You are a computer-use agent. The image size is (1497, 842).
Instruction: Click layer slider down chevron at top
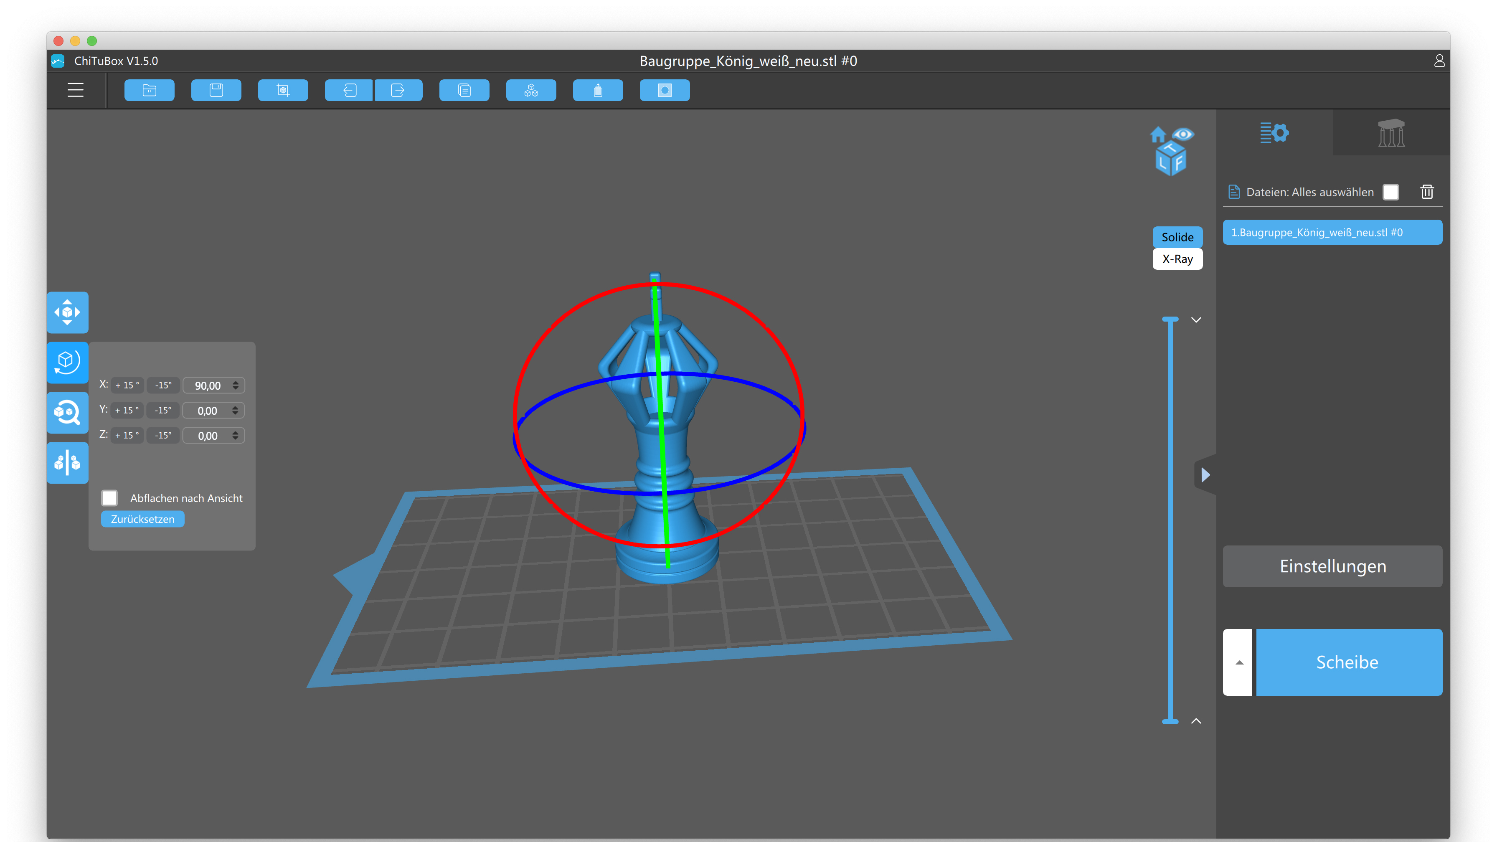pos(1195,320)
